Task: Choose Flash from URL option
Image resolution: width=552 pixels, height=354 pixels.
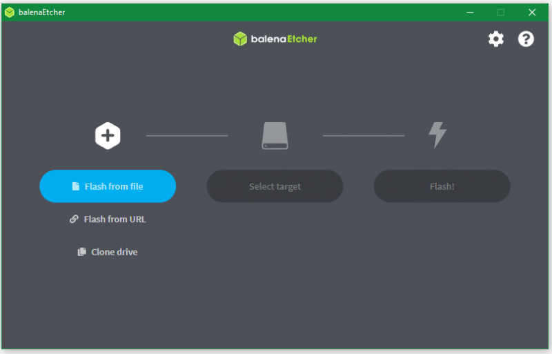Action: (108, 219)
